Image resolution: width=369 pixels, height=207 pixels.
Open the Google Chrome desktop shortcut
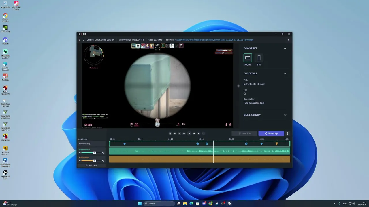[5, 18]
